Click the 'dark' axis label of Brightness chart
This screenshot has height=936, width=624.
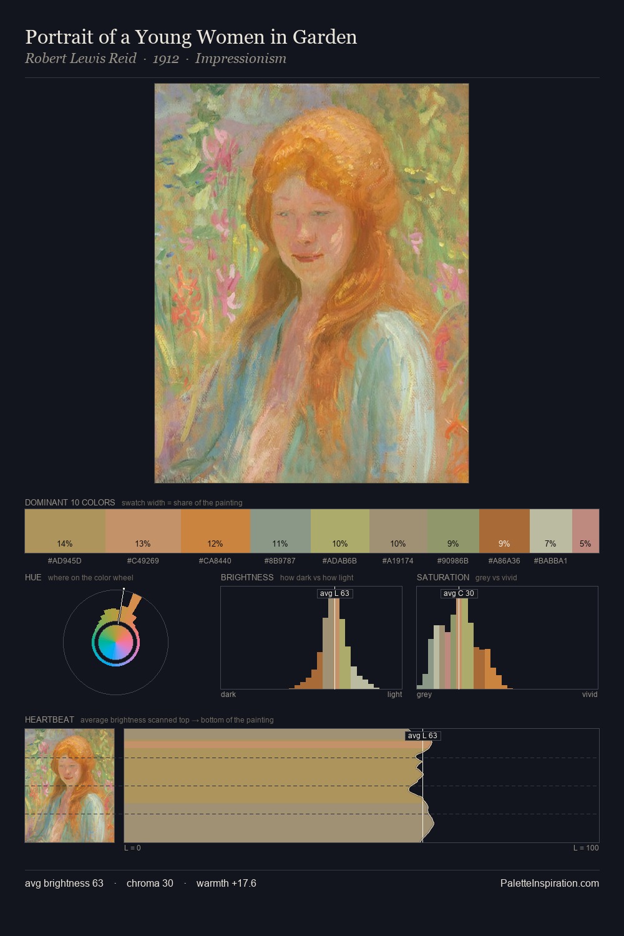point(228,695)
